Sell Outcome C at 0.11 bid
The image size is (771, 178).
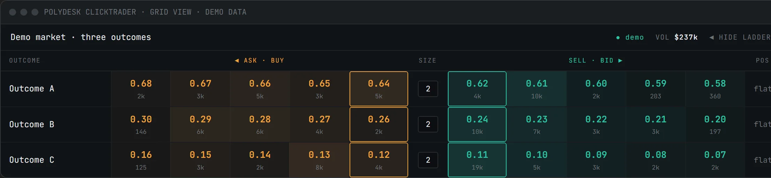tap(477, 160)
